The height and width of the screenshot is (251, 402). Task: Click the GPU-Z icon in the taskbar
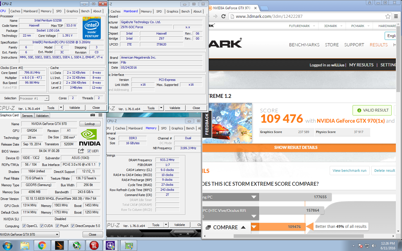pyautogui.click(x=129, y=246)
